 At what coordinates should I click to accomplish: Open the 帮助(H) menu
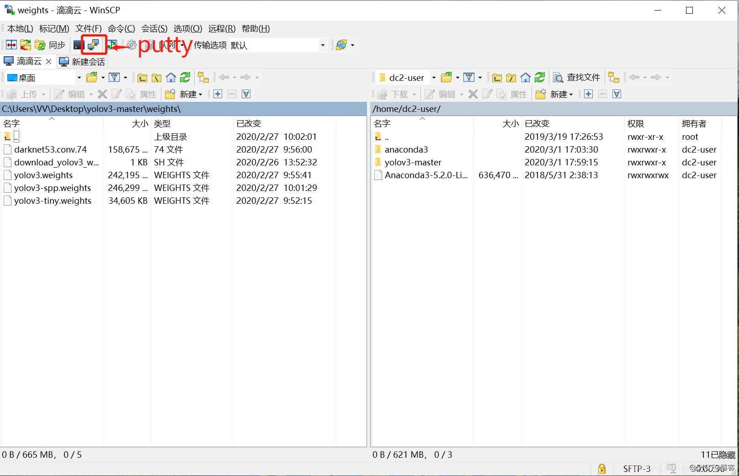point(256,28)
